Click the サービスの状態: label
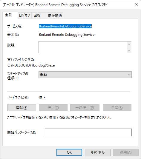Image resolution: width=141 pixels, height=159 pixels. click(x=18, y=98)
